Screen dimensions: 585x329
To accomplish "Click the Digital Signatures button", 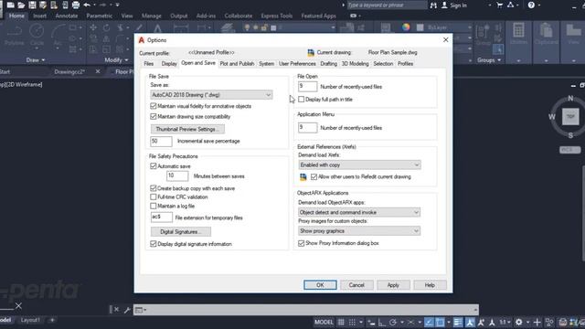I will point(181,231).
